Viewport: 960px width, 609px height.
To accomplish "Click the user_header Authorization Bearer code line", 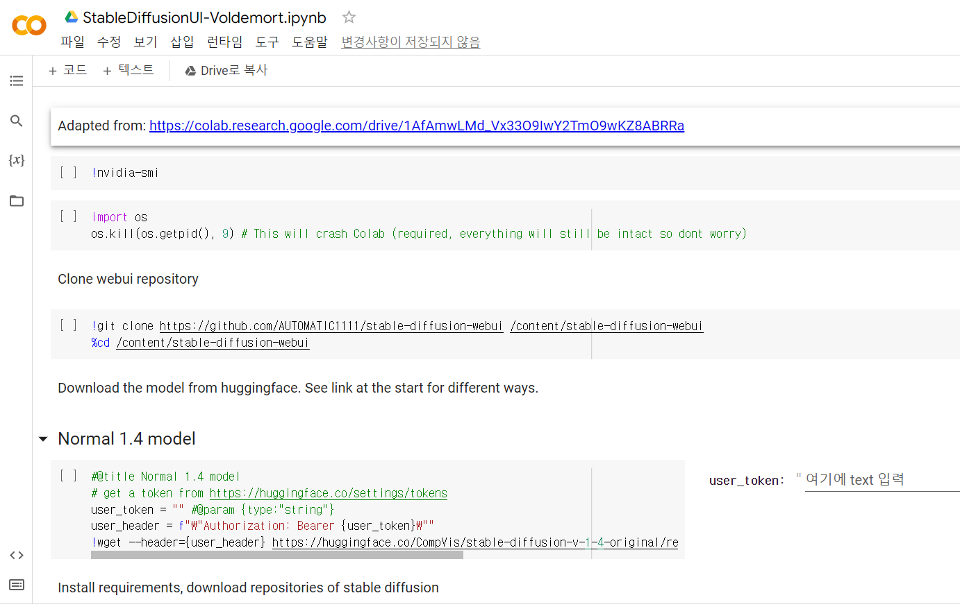I will 263,526.
